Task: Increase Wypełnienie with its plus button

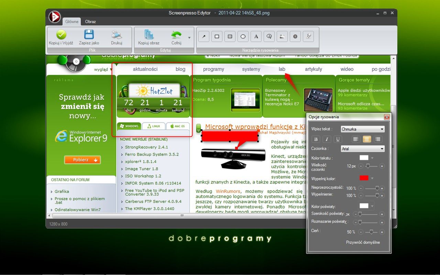Action: (x=382, y=195)
